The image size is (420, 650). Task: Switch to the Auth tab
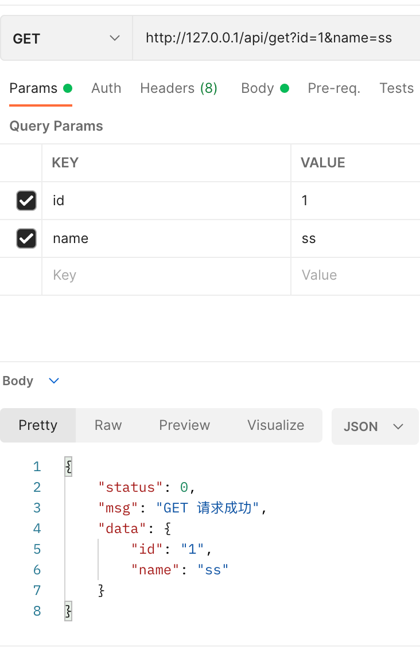coord(106,88)
